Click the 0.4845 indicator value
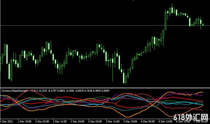The image size is (210, 124). pos(97,91)
